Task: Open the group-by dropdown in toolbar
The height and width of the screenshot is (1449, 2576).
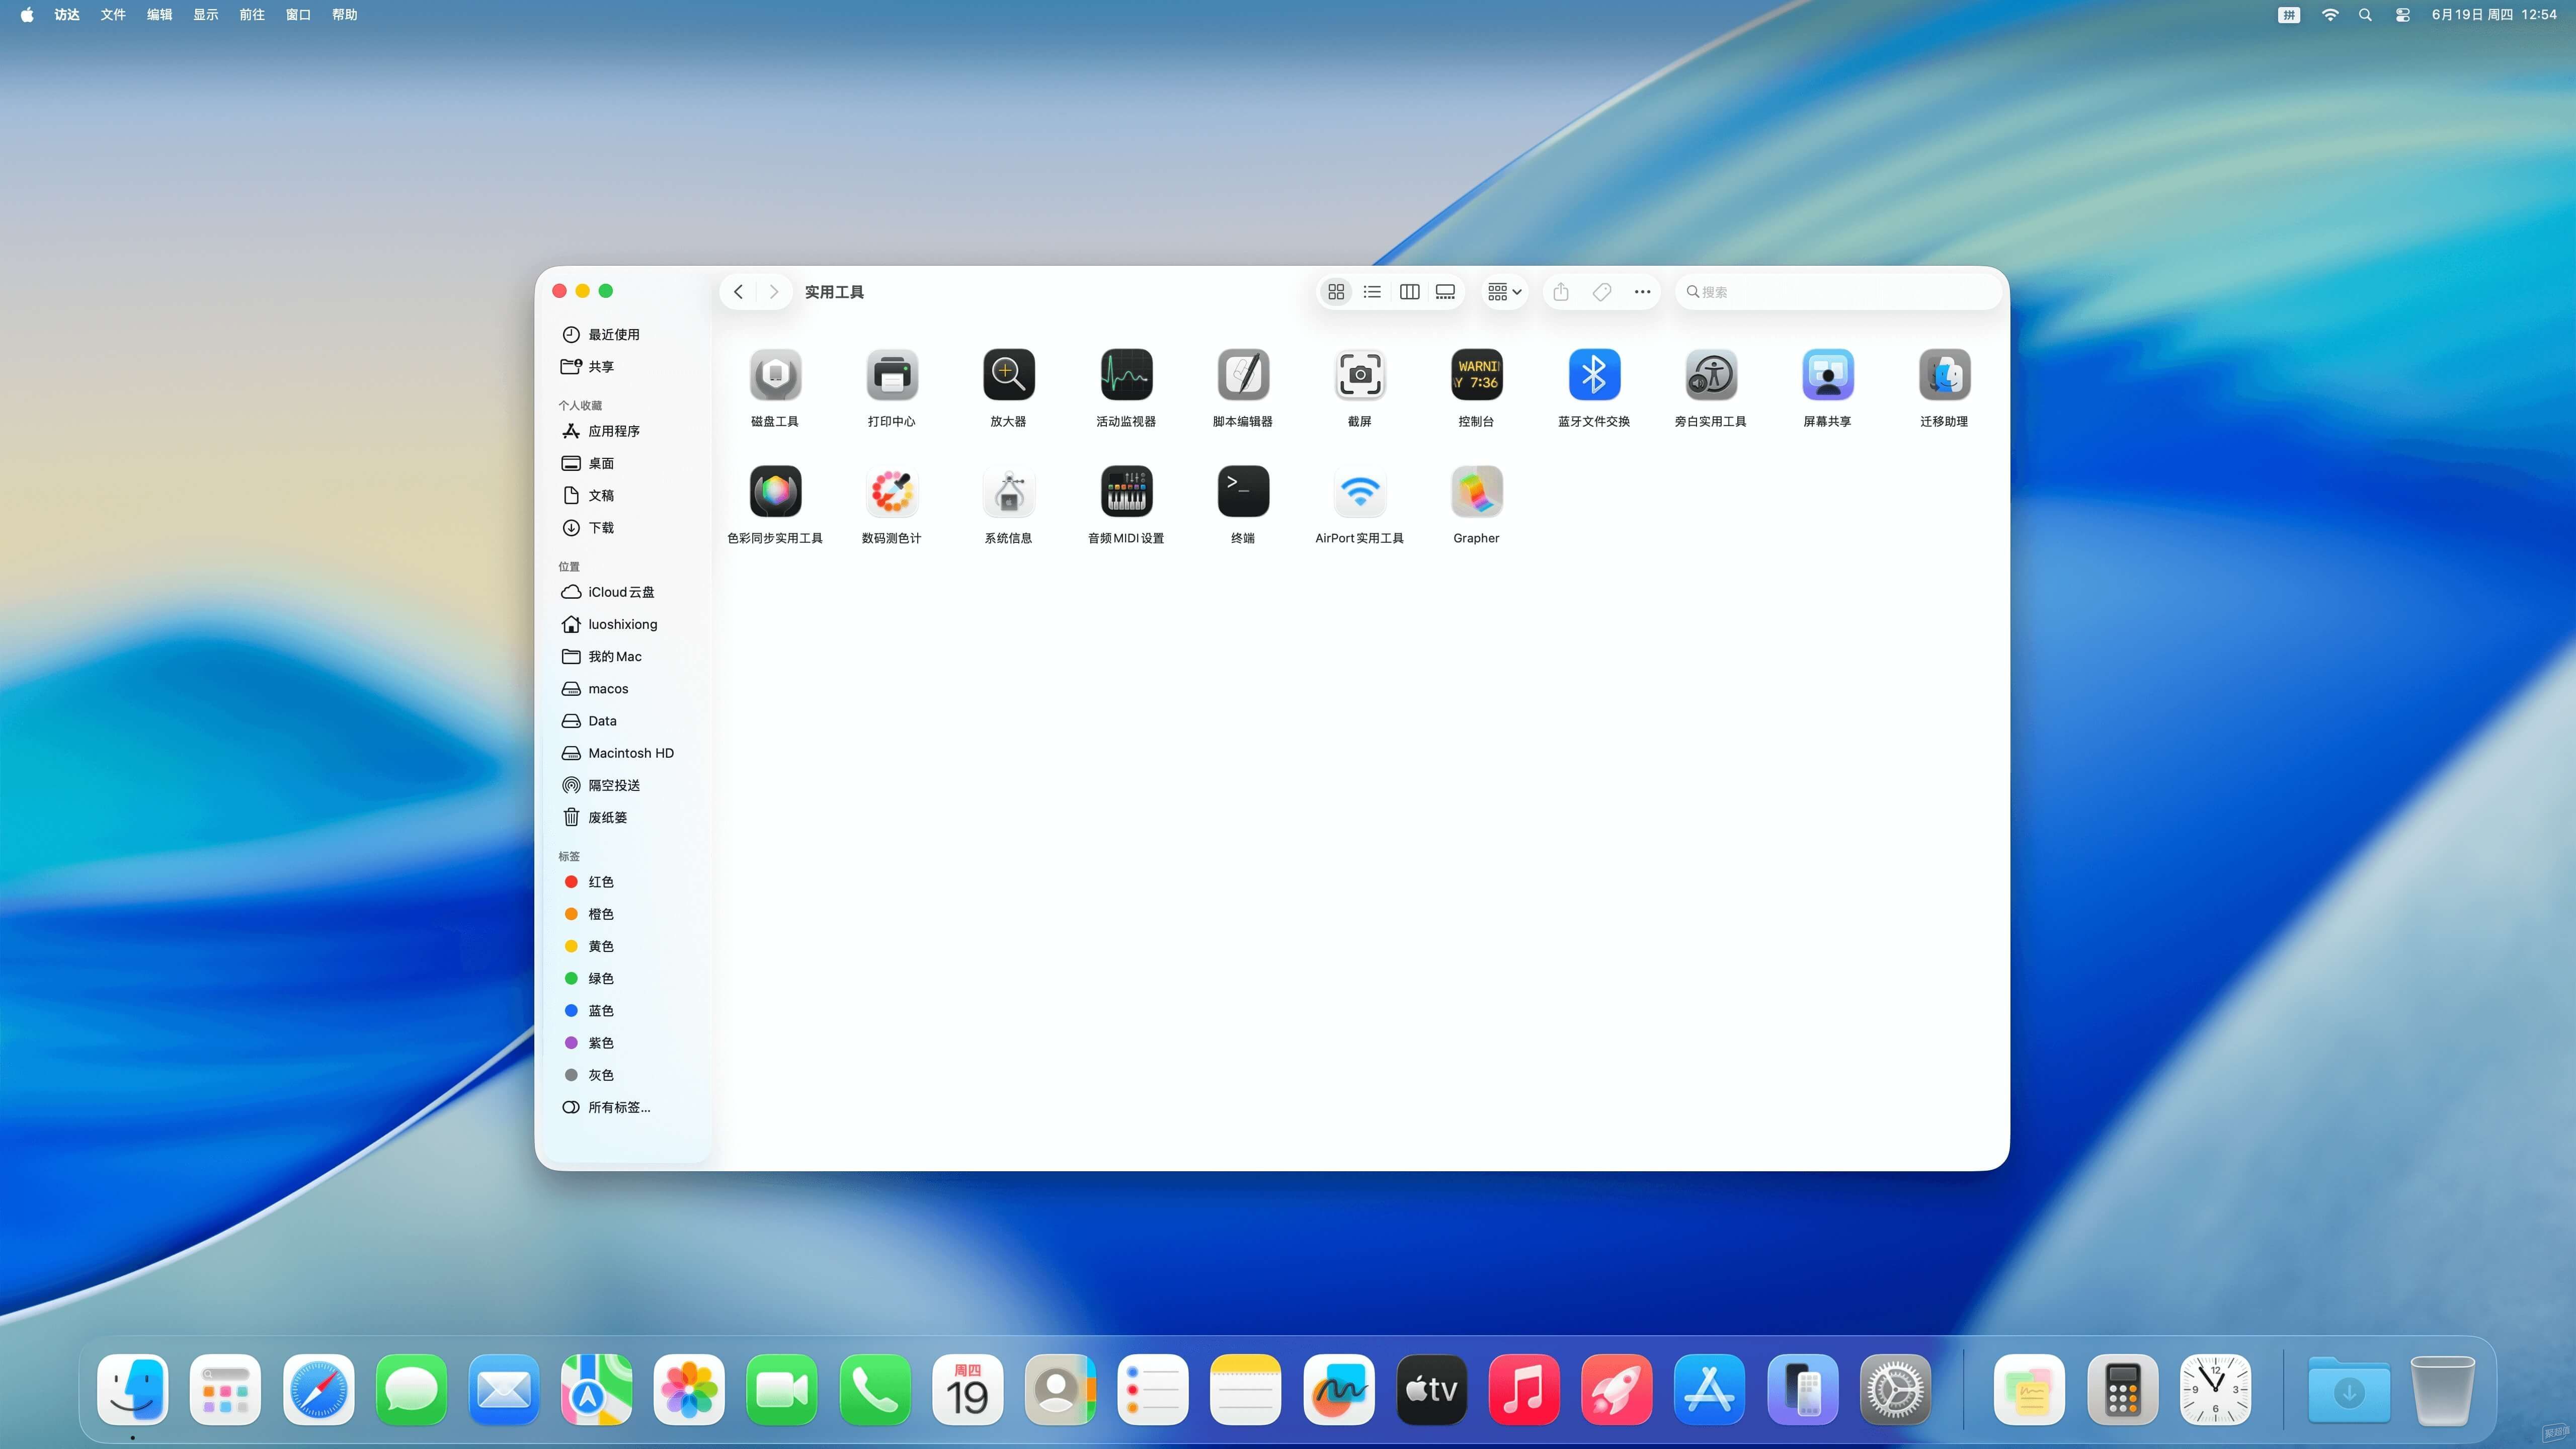Action: click(x=1504, y=292)
